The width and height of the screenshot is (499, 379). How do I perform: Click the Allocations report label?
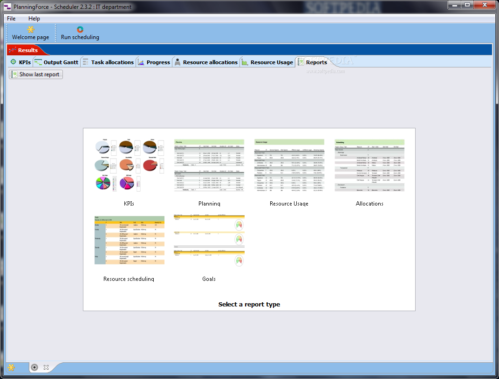coord(369,204)
